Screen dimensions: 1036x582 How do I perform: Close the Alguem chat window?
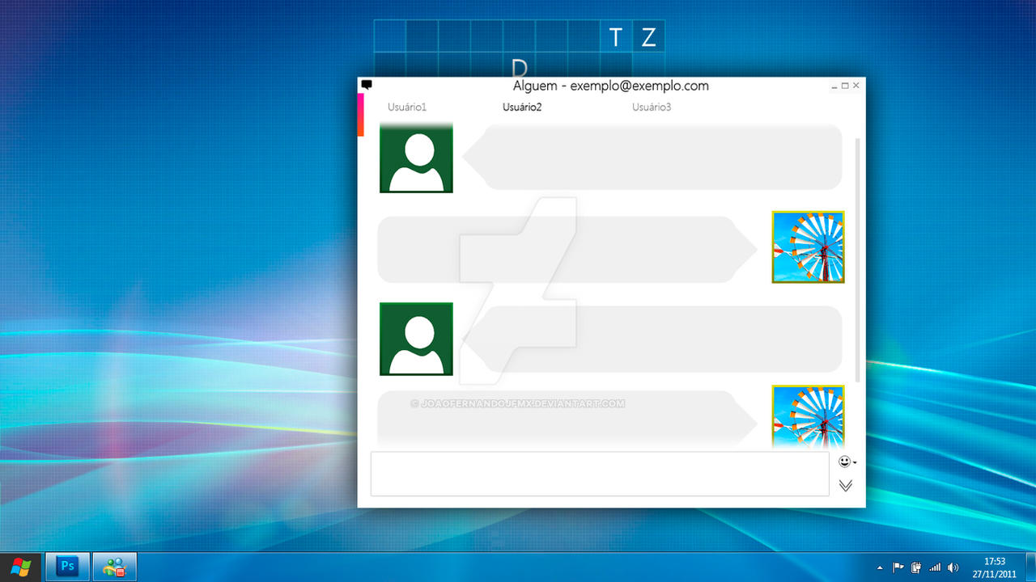(x=856, y=86)
